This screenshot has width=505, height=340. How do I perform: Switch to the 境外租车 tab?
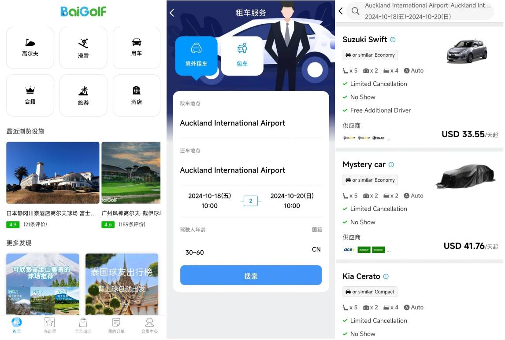coord(196,55)
